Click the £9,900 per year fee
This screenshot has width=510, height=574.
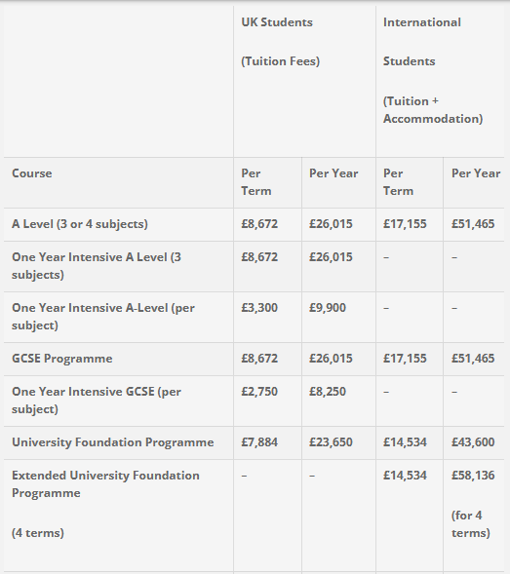click(328, 308)
